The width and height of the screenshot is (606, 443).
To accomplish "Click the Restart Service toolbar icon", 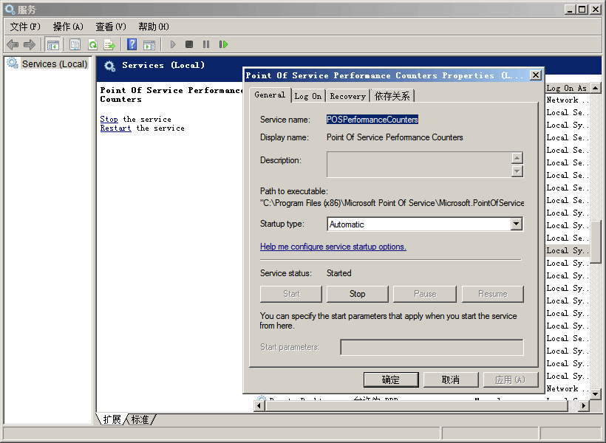I will pyautogui.click(x=223, y=45).
